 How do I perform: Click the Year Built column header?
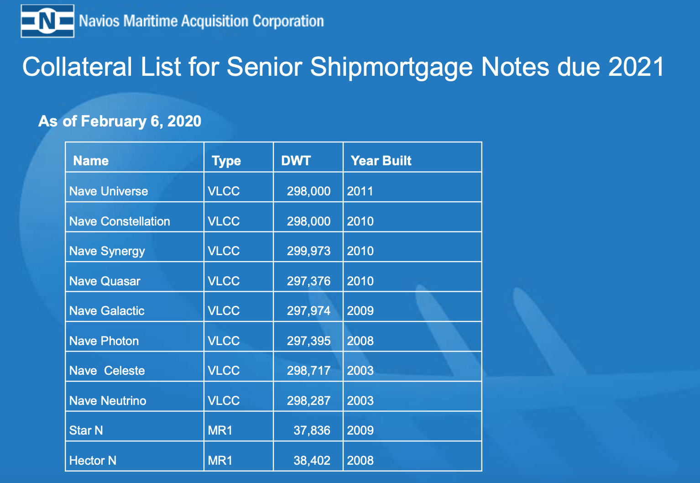click(381, 161)
